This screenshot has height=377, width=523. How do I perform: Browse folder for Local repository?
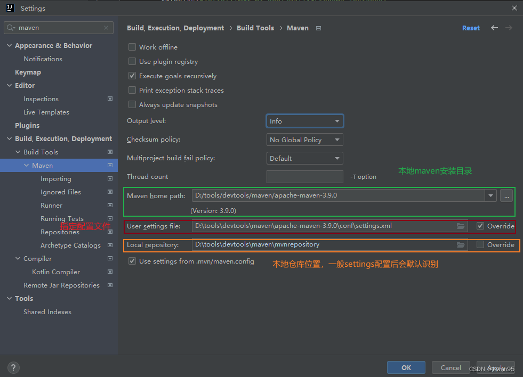[461, 245]
